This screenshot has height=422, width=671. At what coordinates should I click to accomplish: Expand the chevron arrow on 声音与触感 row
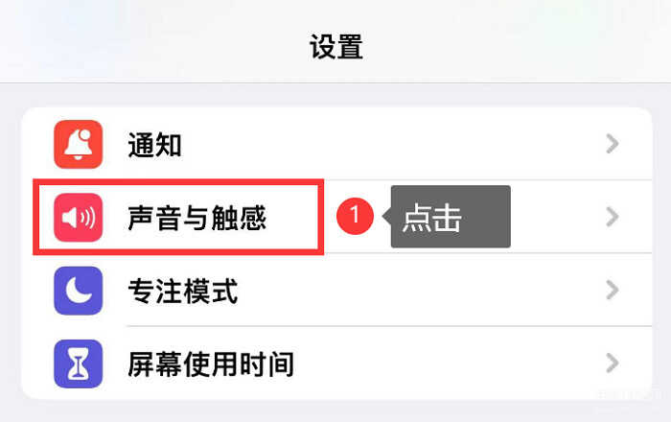613,217
